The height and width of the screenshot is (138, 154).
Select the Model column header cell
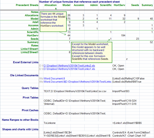click(66, 5)
